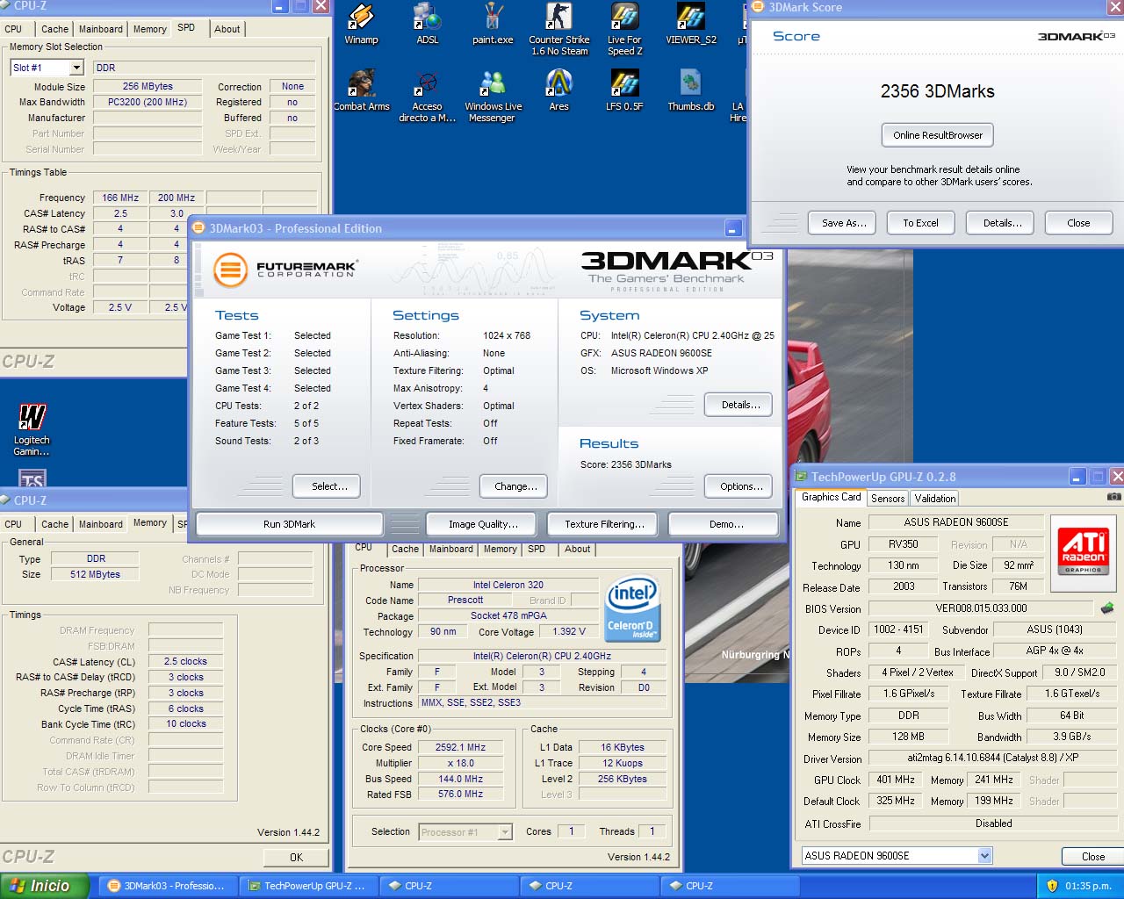Select Counter Strike 1.6 No Steam icon
The width and height of the screenshot is (1124, 899).
coord(559,29)
